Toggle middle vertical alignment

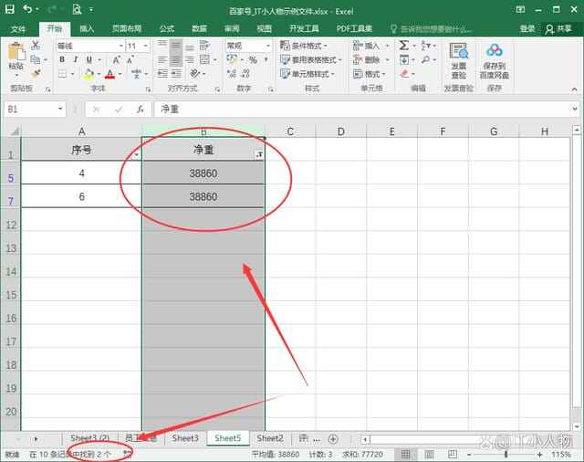[176, 46]
